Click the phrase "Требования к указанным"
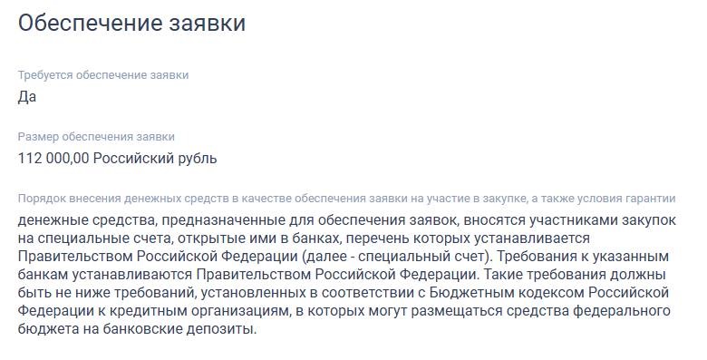This screenshot has height=360, width=707. coord(583,257)
